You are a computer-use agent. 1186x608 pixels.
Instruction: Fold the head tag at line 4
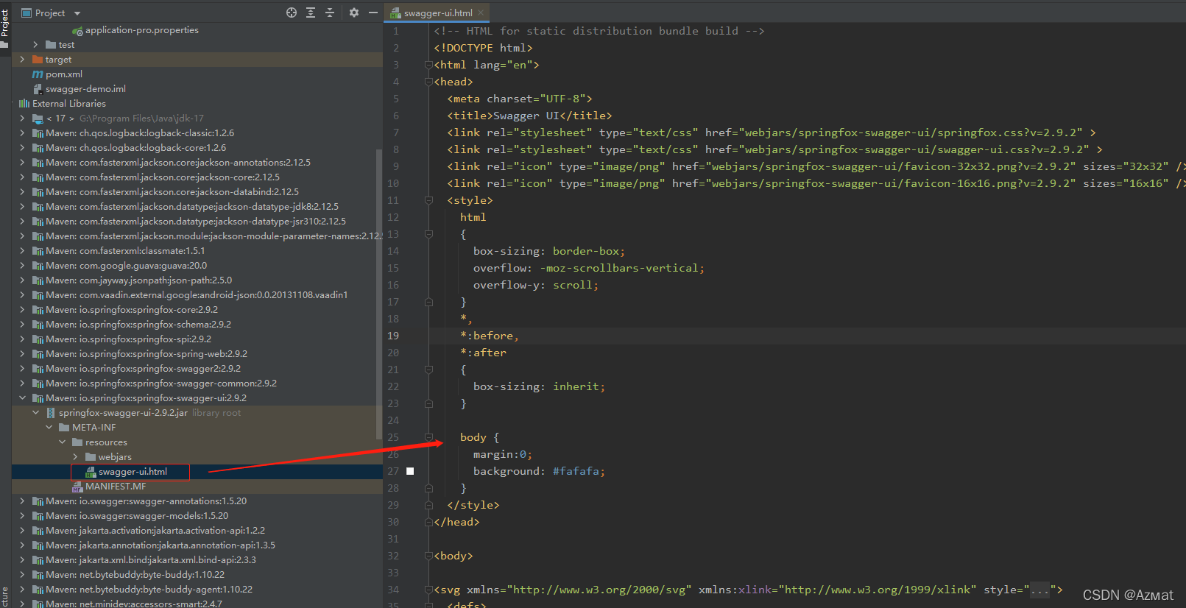(x=428, y=82)
